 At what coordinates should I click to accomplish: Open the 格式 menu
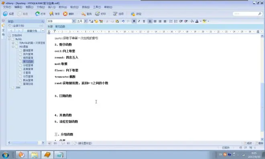pyautogui.click(x=74, y=7)
